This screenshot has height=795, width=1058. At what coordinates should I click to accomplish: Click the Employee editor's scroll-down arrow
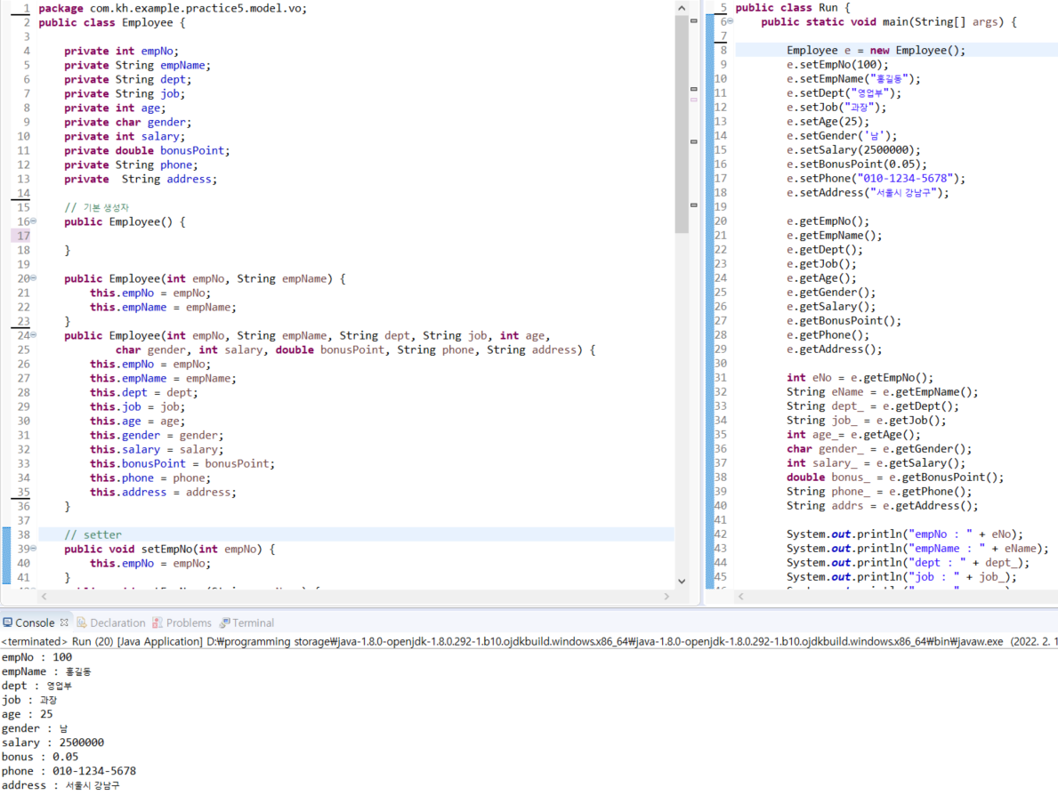682,582
